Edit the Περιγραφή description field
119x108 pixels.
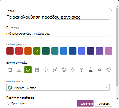point(58,34)
